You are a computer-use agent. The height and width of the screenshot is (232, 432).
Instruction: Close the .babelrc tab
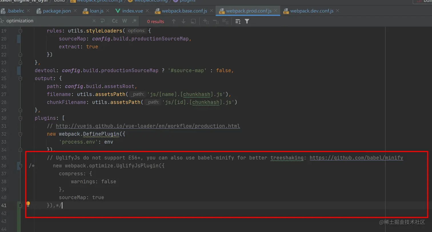(x=28, y=11)
